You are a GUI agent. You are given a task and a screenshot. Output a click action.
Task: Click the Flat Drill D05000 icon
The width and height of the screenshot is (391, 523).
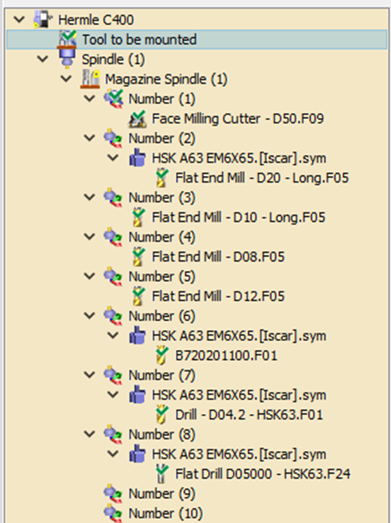coord(162,474)
